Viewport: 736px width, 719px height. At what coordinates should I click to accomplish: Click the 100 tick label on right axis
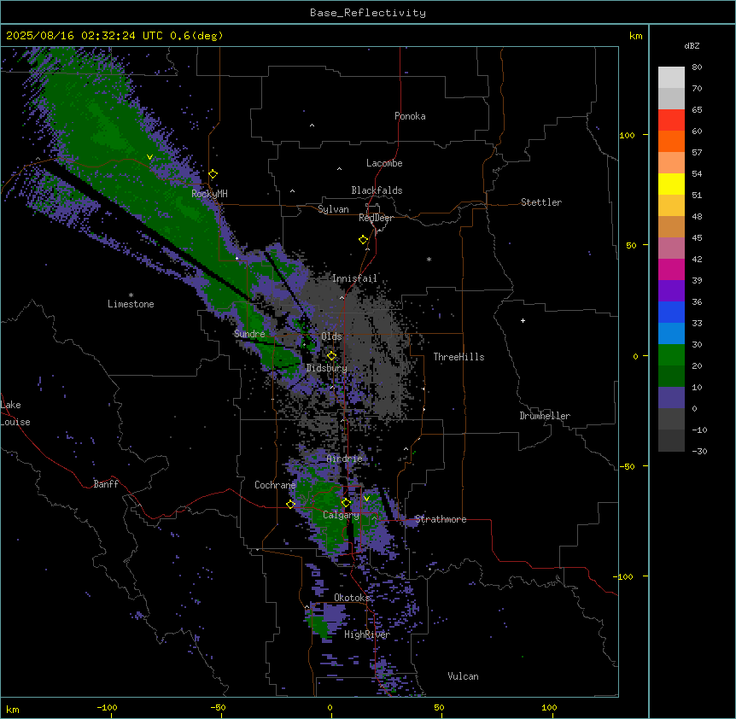point(627,135)
